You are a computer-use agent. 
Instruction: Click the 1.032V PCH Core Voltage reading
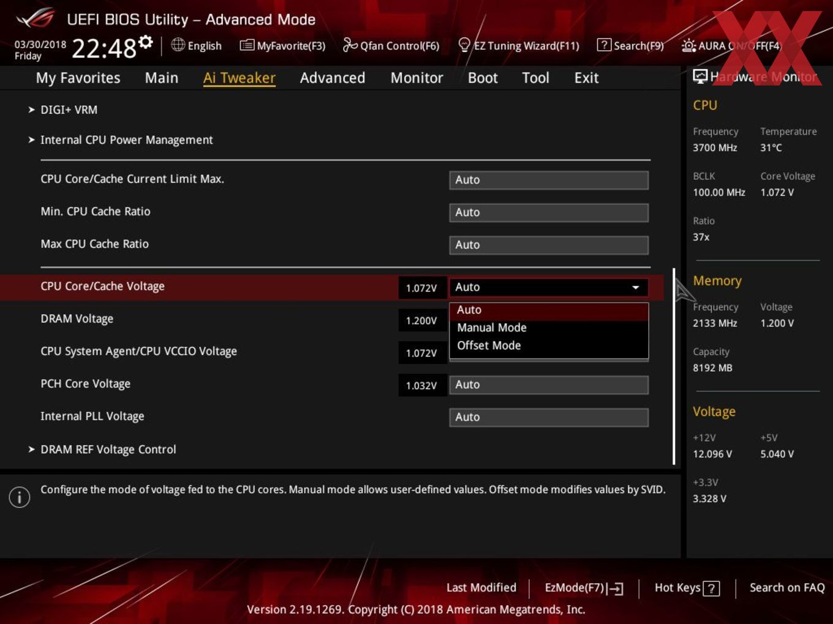[x=421, y=385]
